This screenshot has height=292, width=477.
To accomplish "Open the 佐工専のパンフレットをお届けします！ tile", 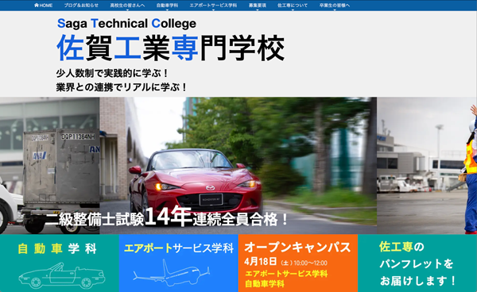I will [417, 263].
